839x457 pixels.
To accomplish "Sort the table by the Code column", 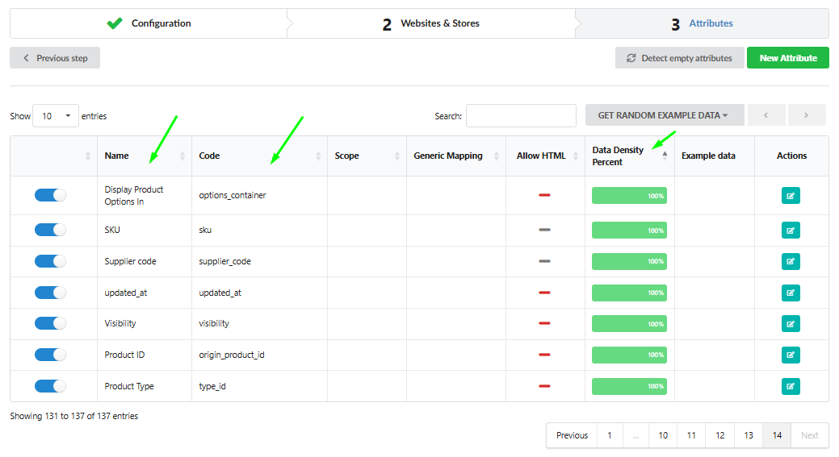I will [318, 156].
